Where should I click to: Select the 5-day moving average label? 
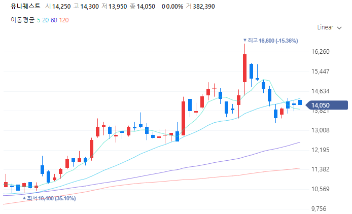[x=39, y=20]
